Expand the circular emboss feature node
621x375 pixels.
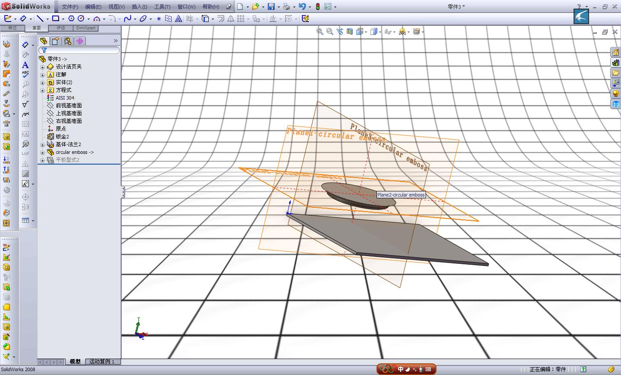coord(43,152)
